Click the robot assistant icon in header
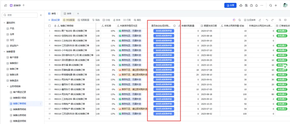 (241, 6)
